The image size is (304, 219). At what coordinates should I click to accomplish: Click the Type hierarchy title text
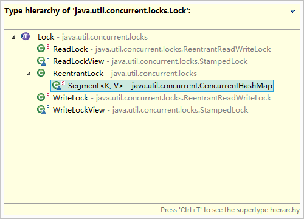98,11
